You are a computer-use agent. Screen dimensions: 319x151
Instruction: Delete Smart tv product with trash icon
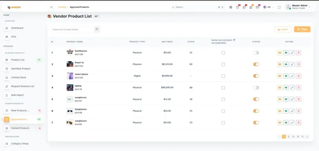(298, 64)
